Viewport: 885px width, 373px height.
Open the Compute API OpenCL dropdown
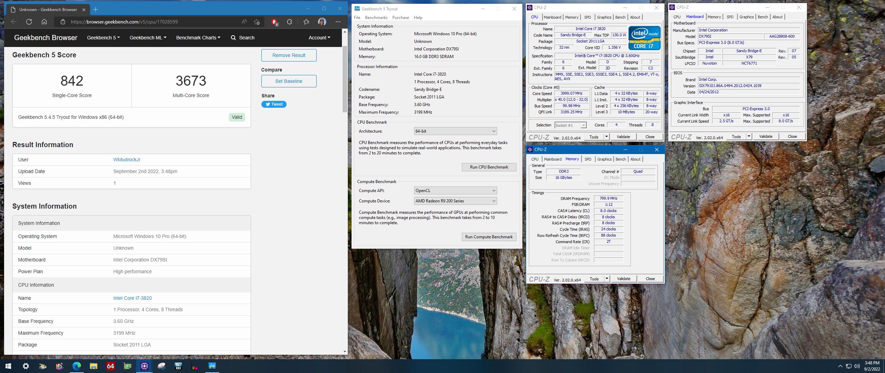tap(455, 191)
